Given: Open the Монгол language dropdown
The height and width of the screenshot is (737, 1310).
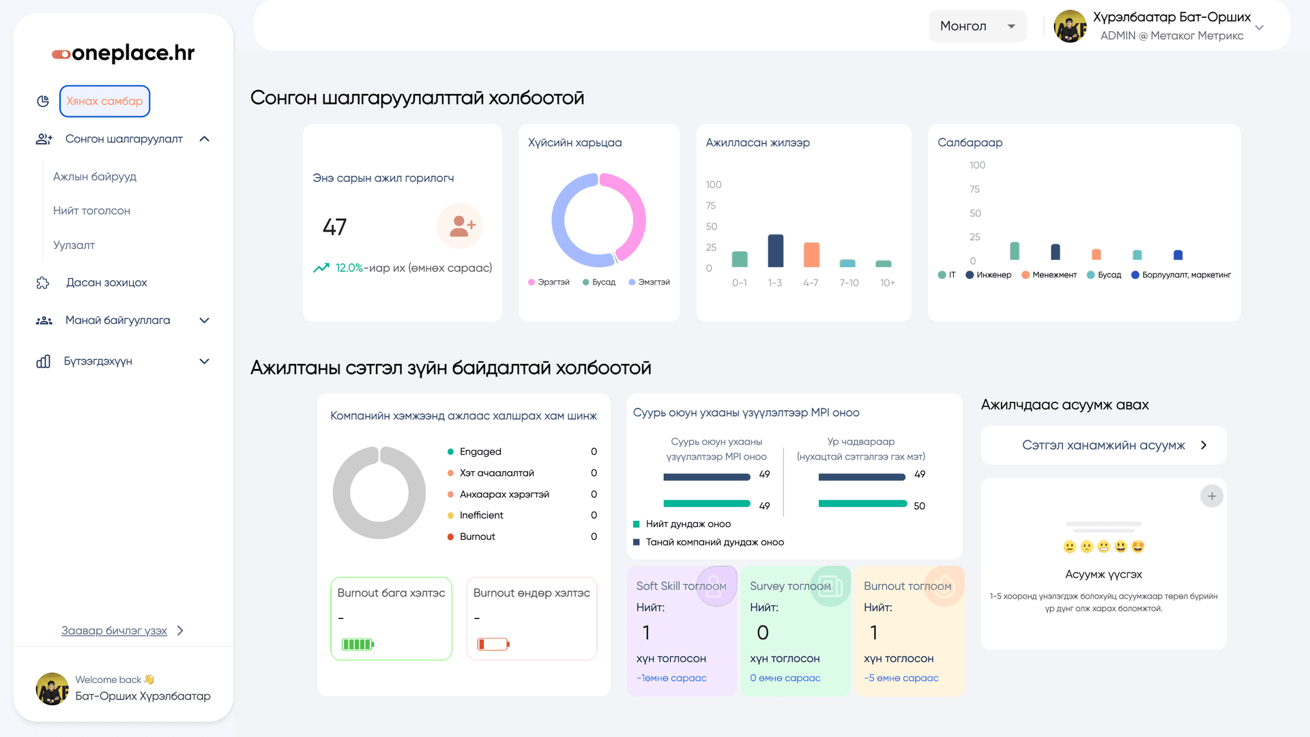Looking at the screenshot, I should click(x=977, y=27).
